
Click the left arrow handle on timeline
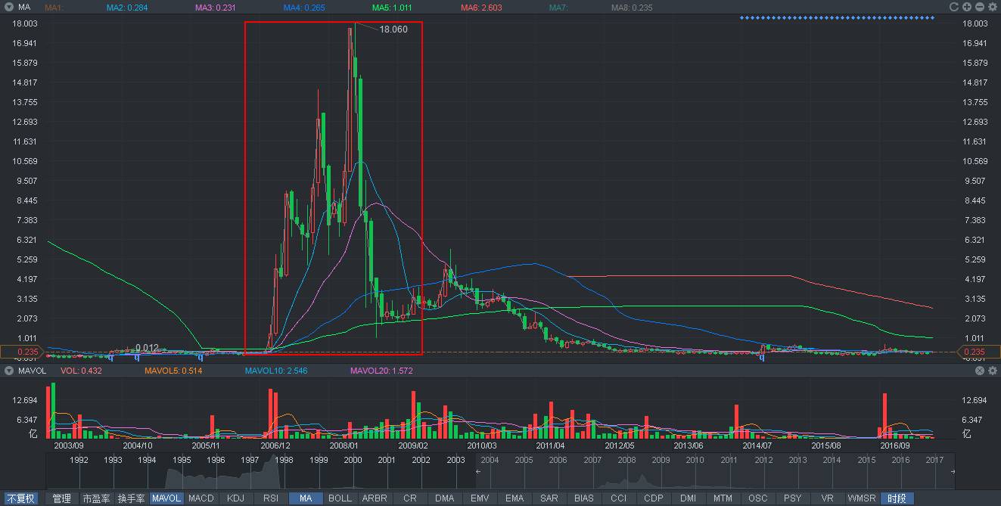coord(477,471)
